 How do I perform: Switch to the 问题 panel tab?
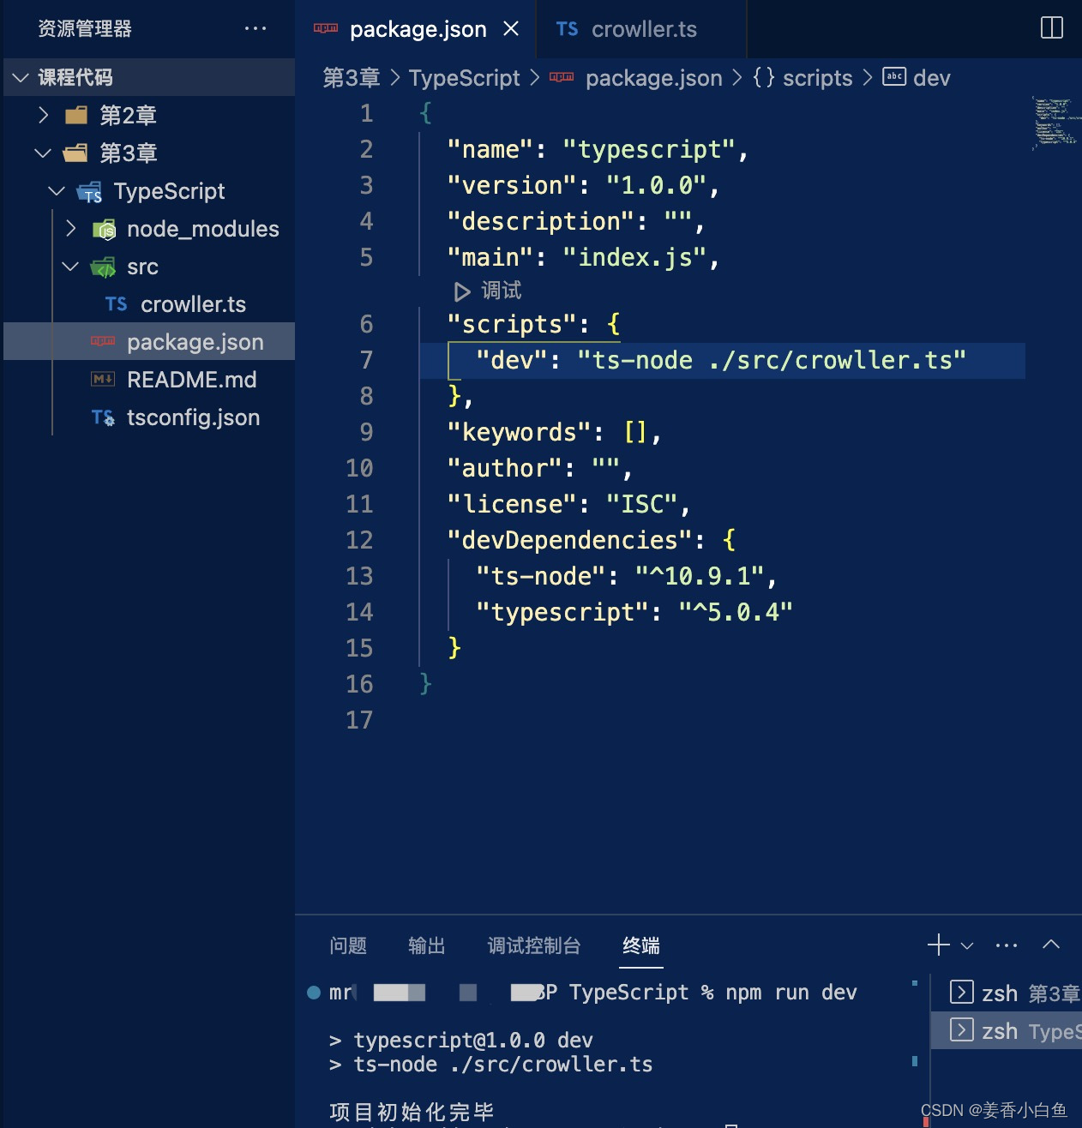click(348, 945)
